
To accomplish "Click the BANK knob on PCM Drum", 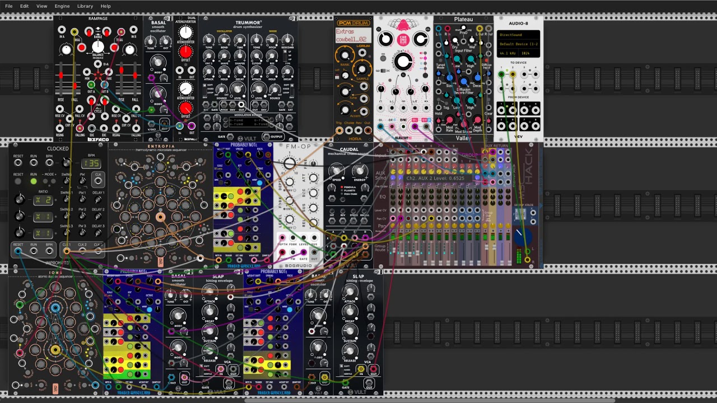I will (345, 54).
